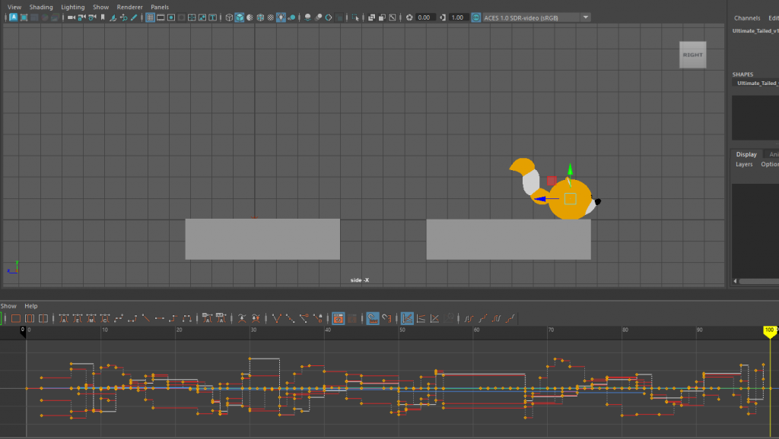This screenshot has width=779, height=439.
Task: Click the black frame 0 marker on time ruler
Action: coord(23,331)
